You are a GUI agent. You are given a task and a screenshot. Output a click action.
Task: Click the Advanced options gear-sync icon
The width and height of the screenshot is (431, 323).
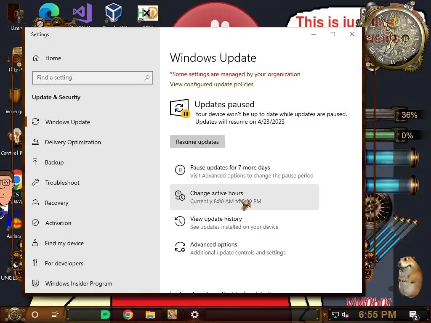click(x=180, y=247)
